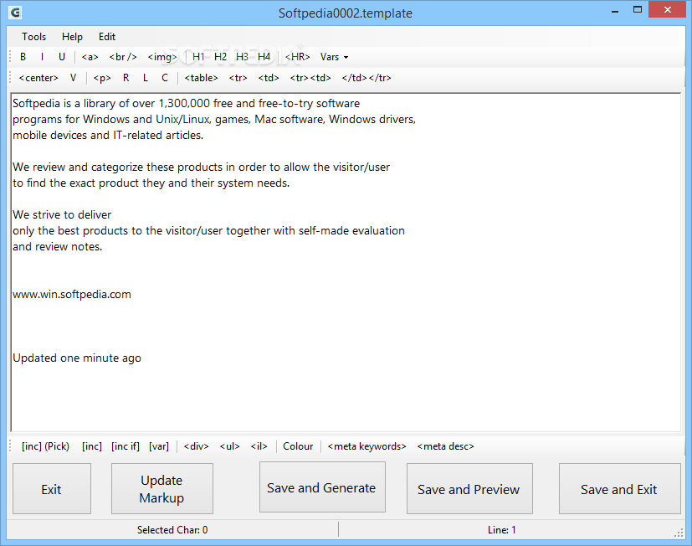This screenshot has height=546, width=692.
Task: Click the [inc if] button
Action: (126, 446)
